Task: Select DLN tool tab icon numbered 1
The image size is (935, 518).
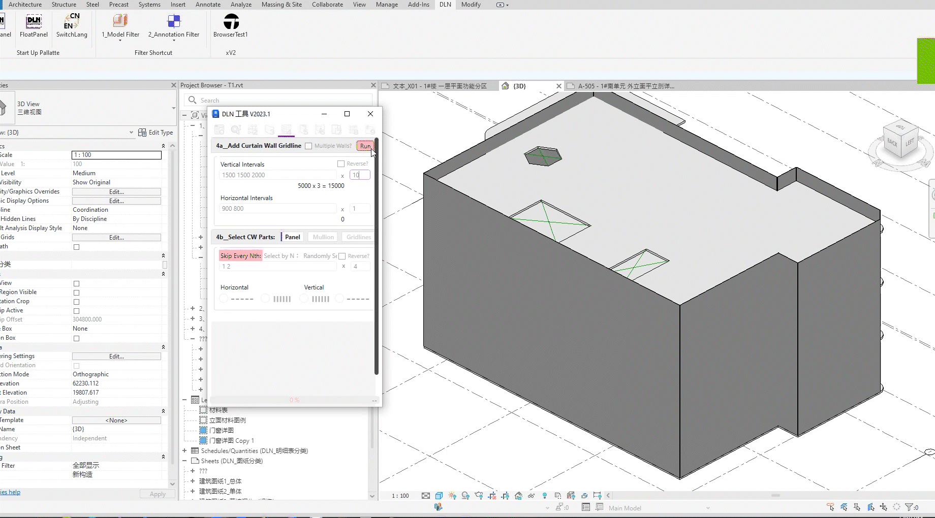Action: [x=236, y=130]
